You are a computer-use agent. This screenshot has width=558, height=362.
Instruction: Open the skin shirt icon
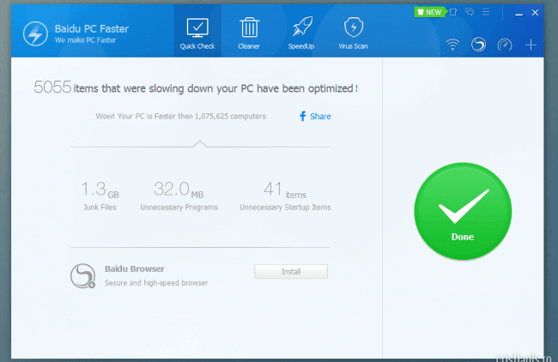(x=453, y=12)
